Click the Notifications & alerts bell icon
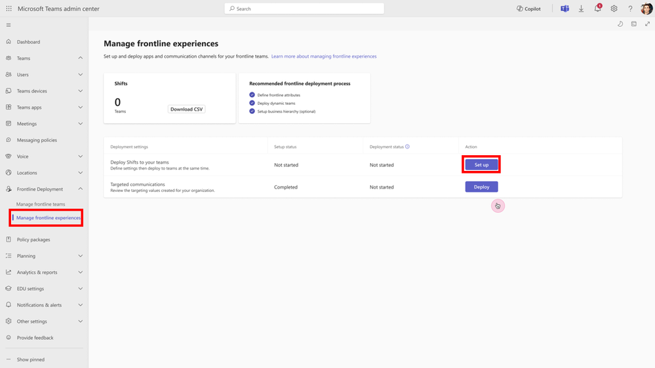The height and width of the screenshot is (368, 655). [9, 305]
